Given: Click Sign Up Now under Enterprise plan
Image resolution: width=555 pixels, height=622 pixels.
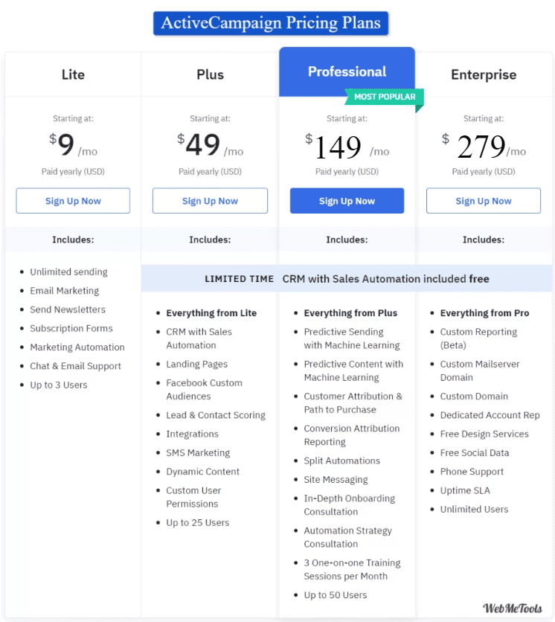Looking at the screenshot, I should (x=483, y=201).
